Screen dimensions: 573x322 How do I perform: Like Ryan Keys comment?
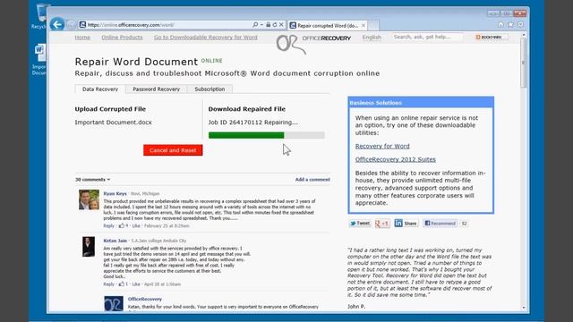[x=136, y=225]
